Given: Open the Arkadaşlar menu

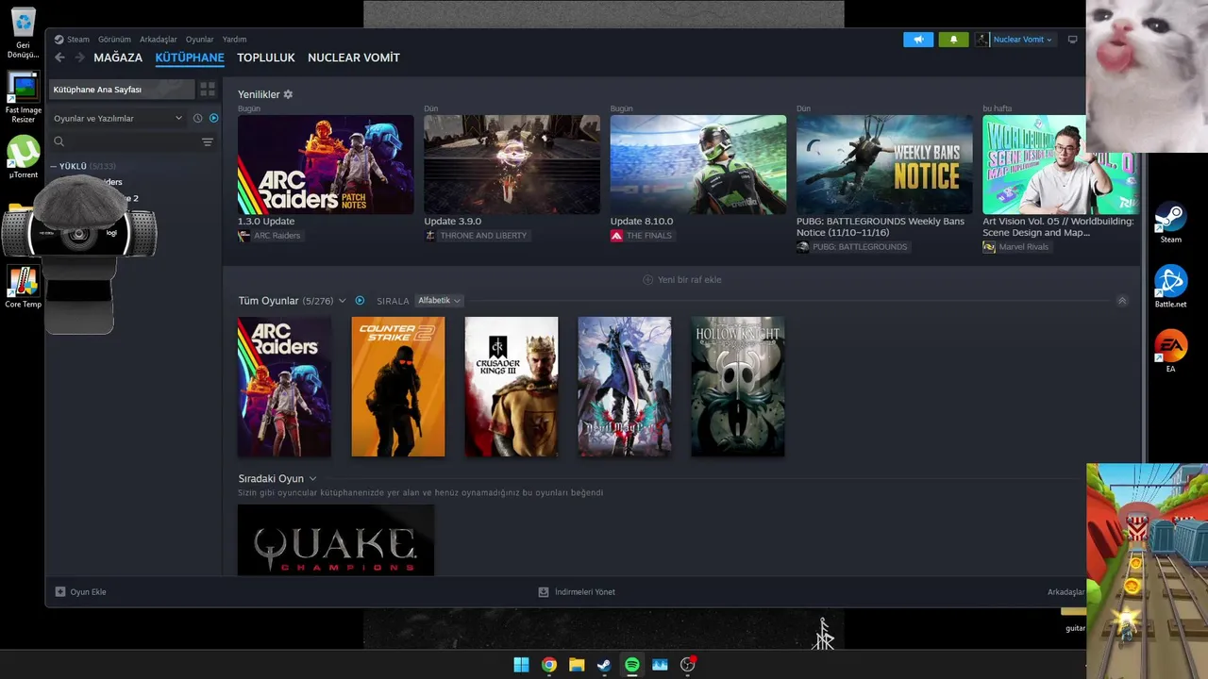Looking at the screenshot, I should (159, 40).
